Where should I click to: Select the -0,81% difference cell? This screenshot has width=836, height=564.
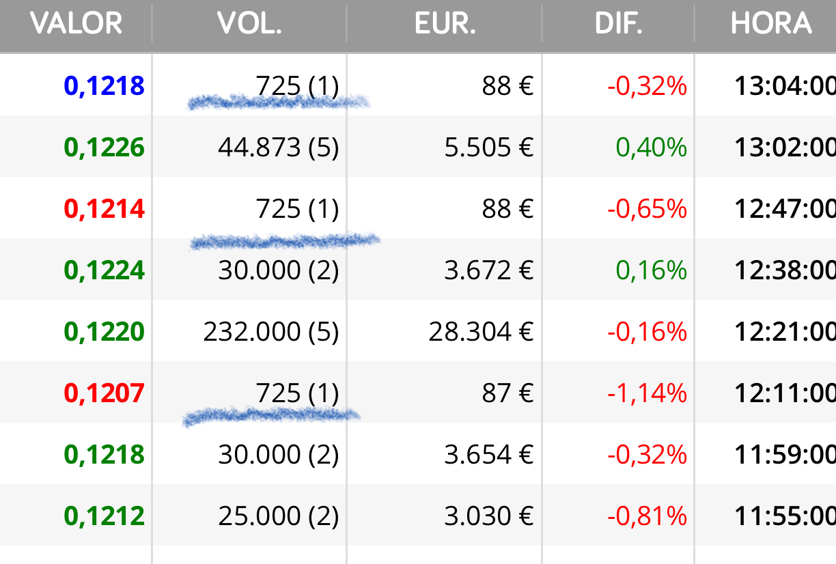coord(647,516)
